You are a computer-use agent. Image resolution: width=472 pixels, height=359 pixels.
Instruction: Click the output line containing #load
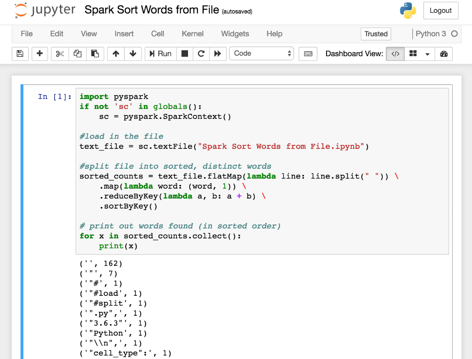[111, 294]
